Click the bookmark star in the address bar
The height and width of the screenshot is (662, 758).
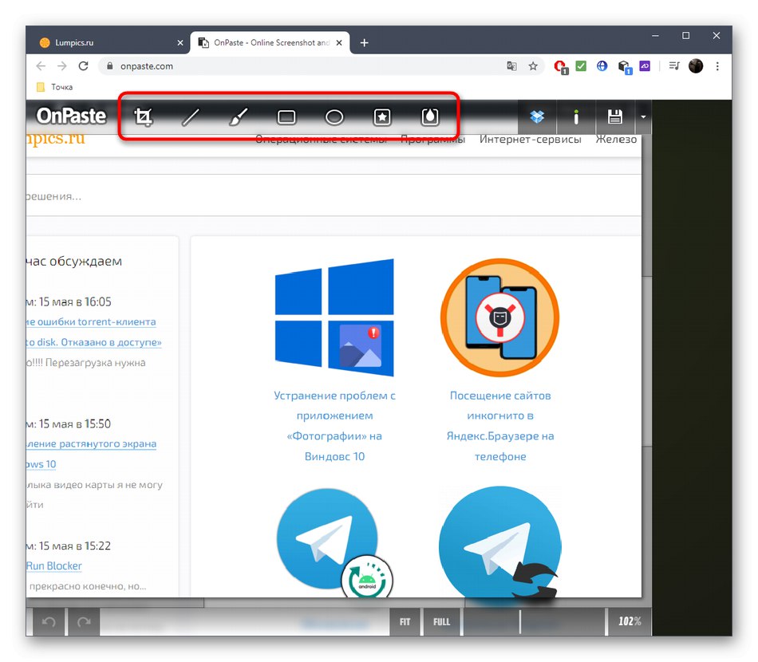[533, 66]
